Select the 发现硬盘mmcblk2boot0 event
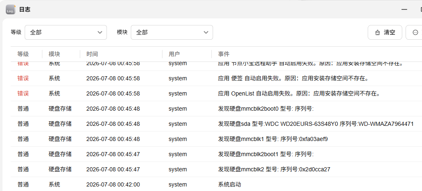 click(266, 109)
